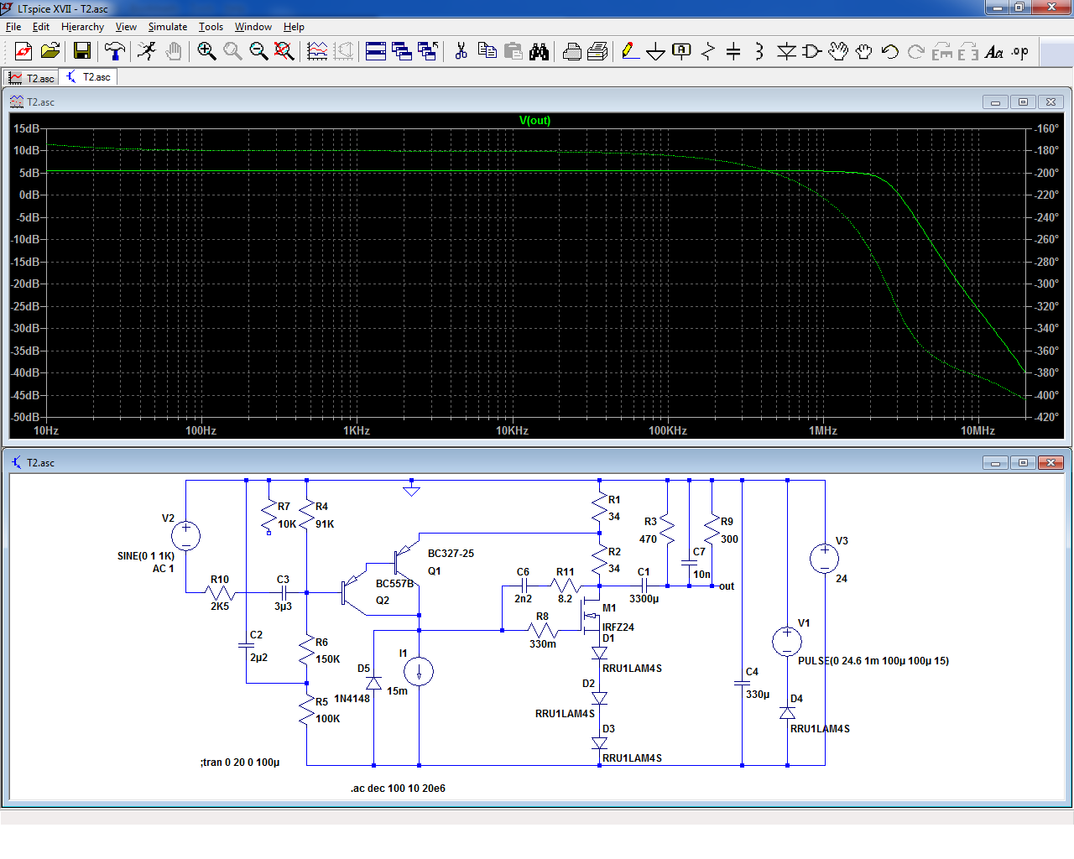Zoom out with magnifier minus icon
Image resolution: width=1074 pixels, height=859 pixels.
pyautogui.click(x=258, y=52)
